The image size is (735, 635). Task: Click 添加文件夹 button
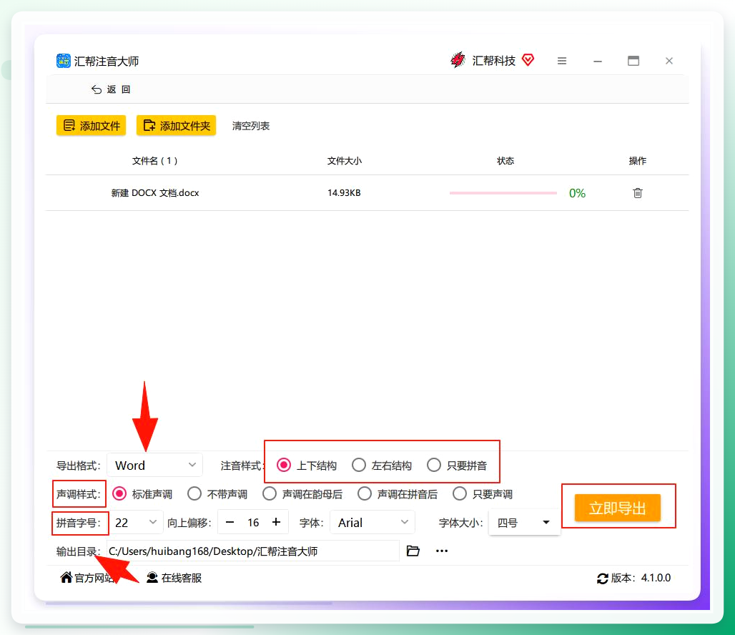pyautogui.click(x=177, y=126)
